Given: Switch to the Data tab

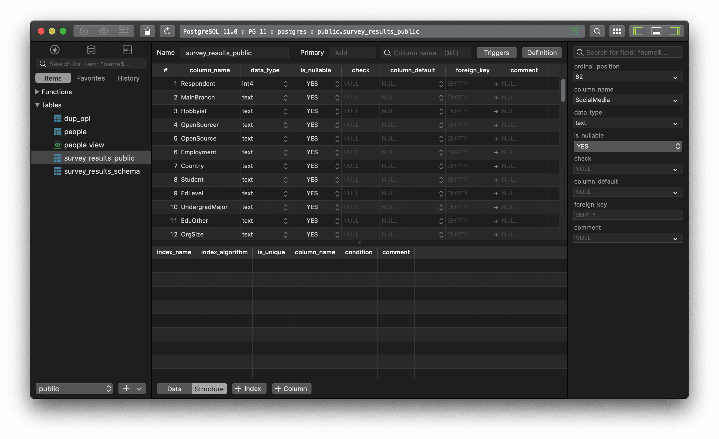Looking at the screenshot, I should click(174, 389).
